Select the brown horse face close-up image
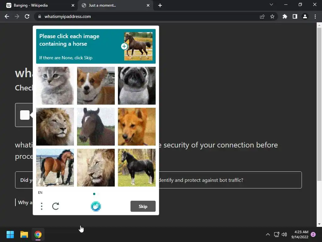Screen dimensions: 322x242 point(96,127)
